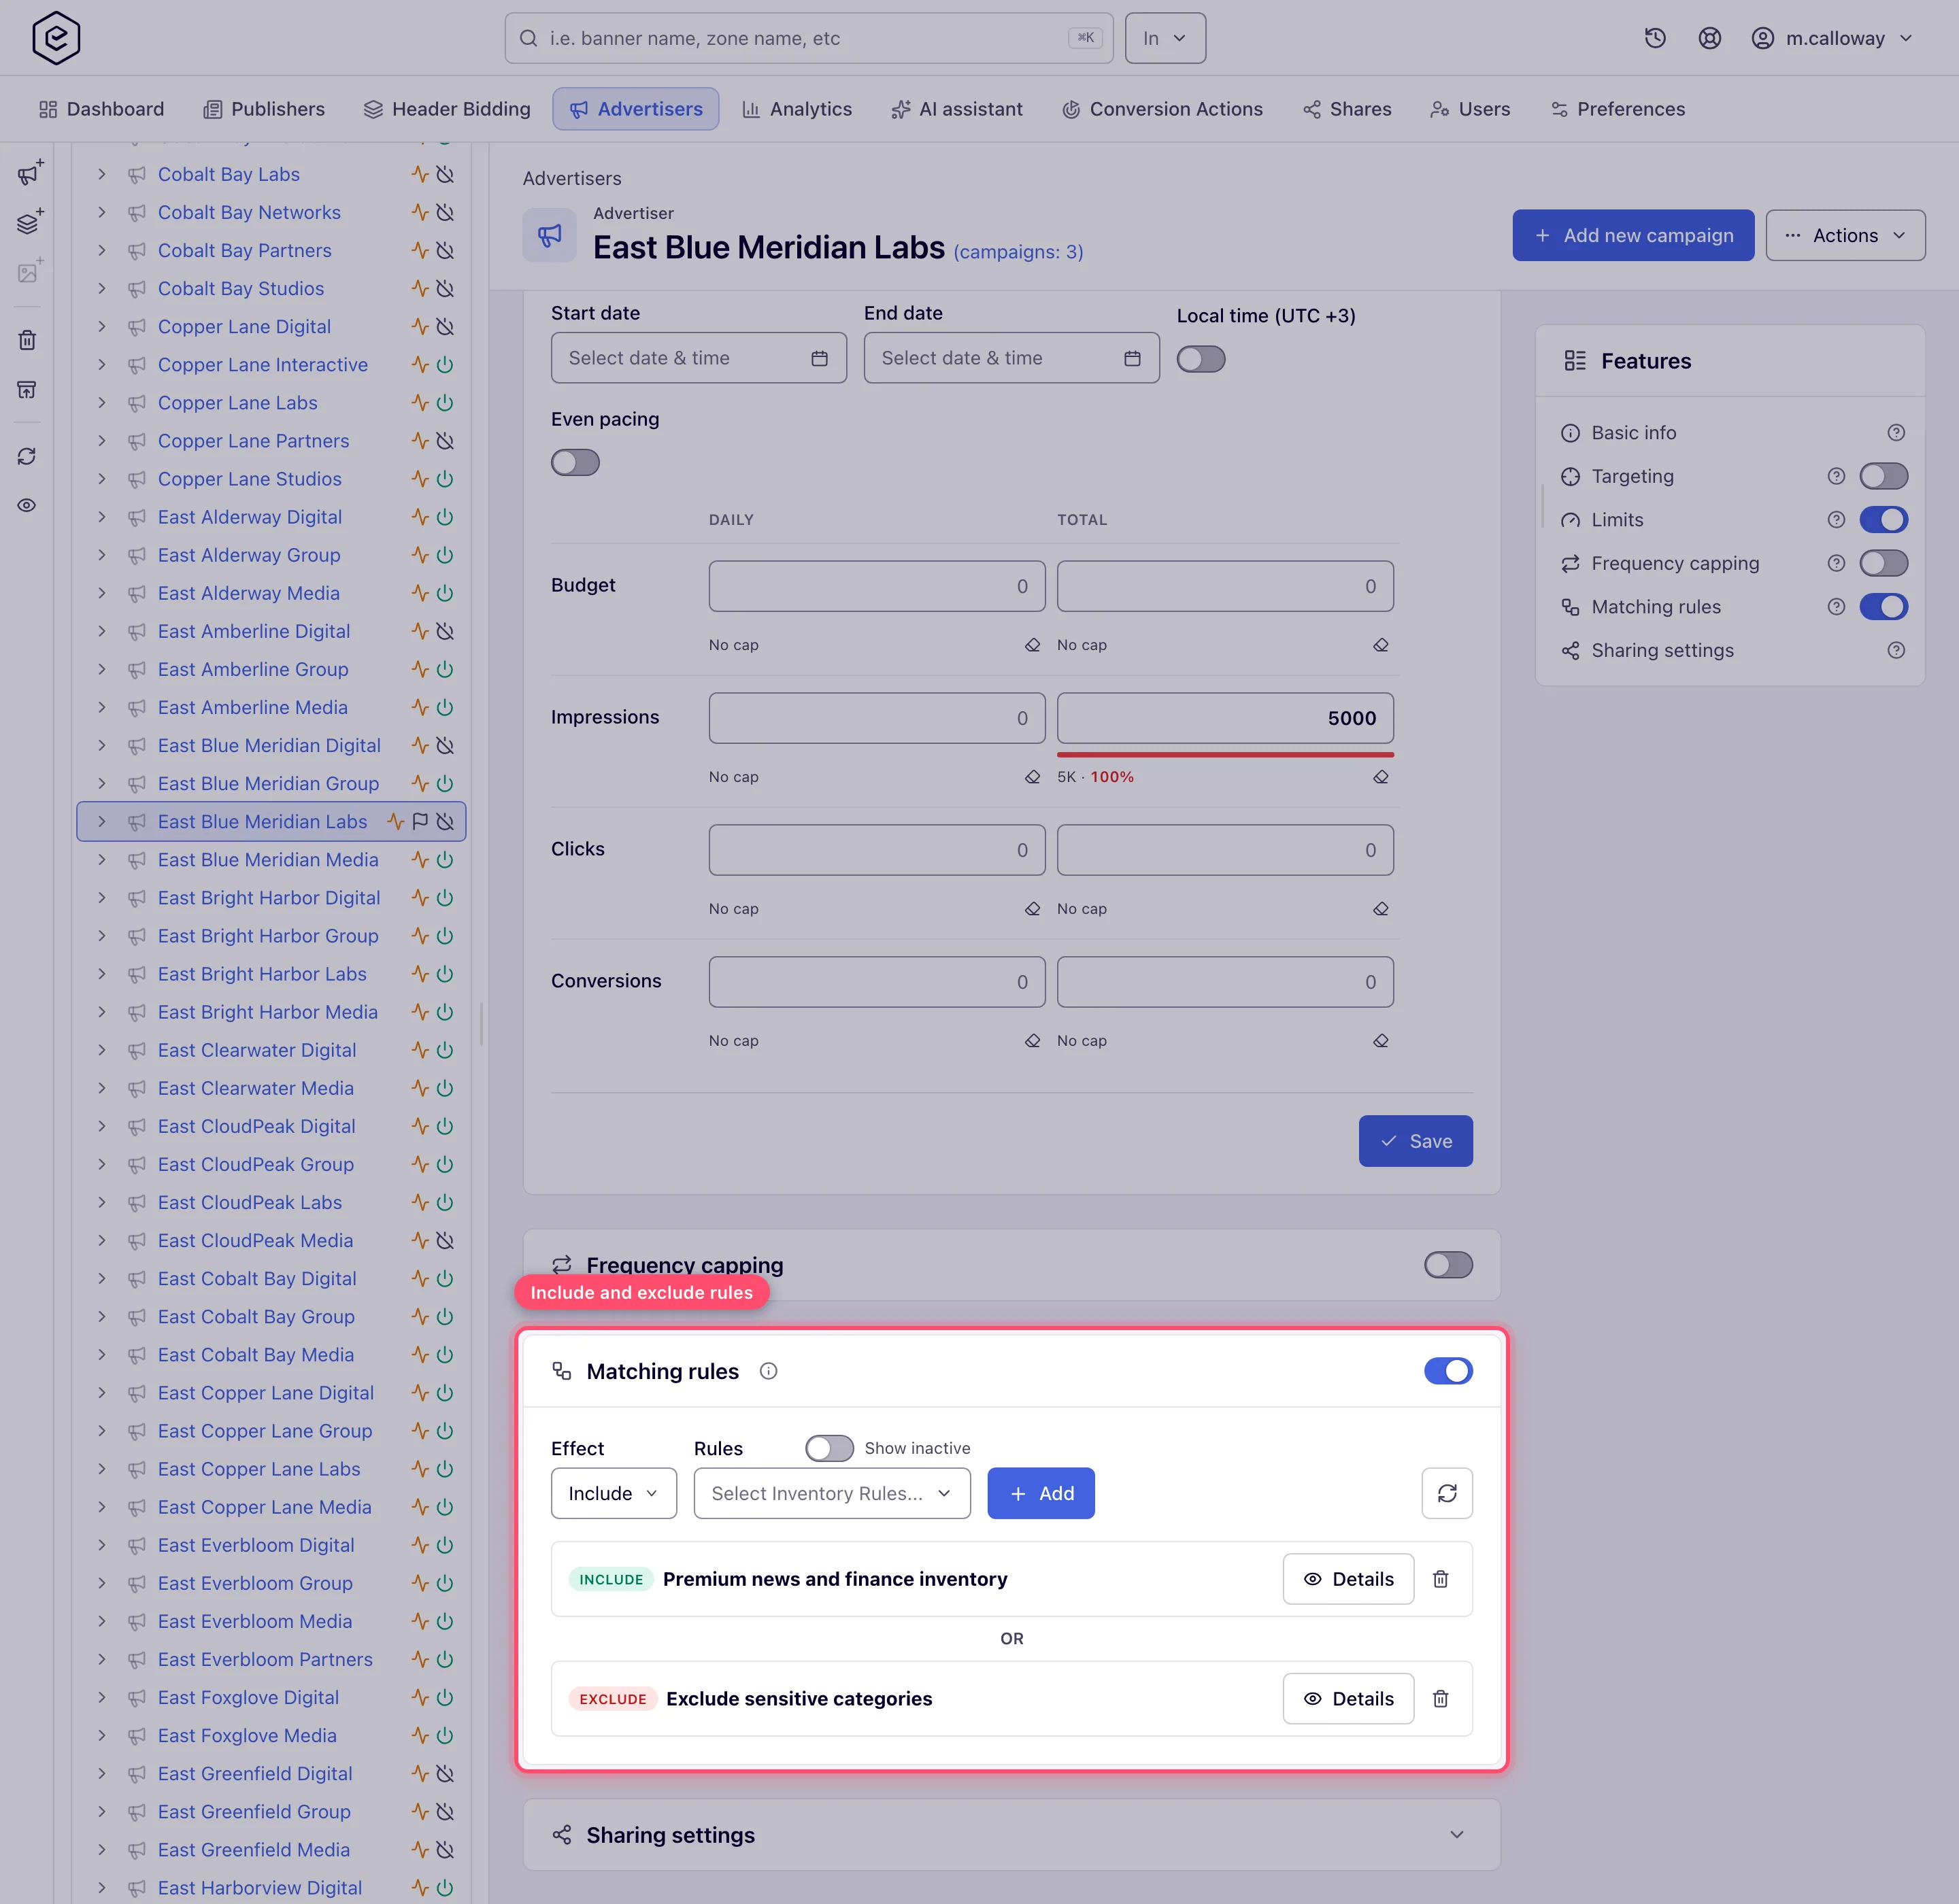Enable Targeting in the Features panel
The image size is (1959, 1904).
pos(1883,476)
